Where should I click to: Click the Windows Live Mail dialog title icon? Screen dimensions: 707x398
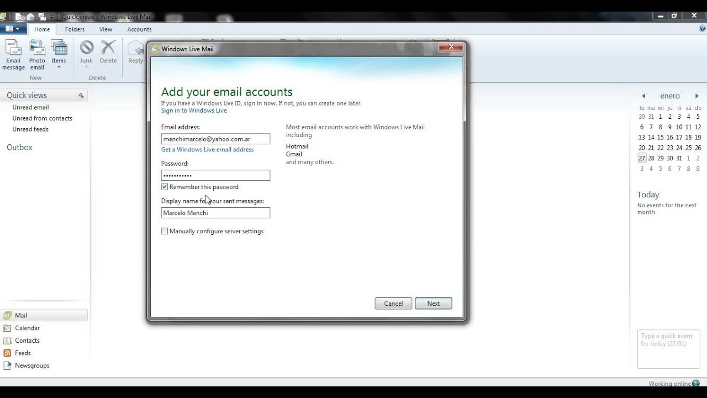point(155,49)
